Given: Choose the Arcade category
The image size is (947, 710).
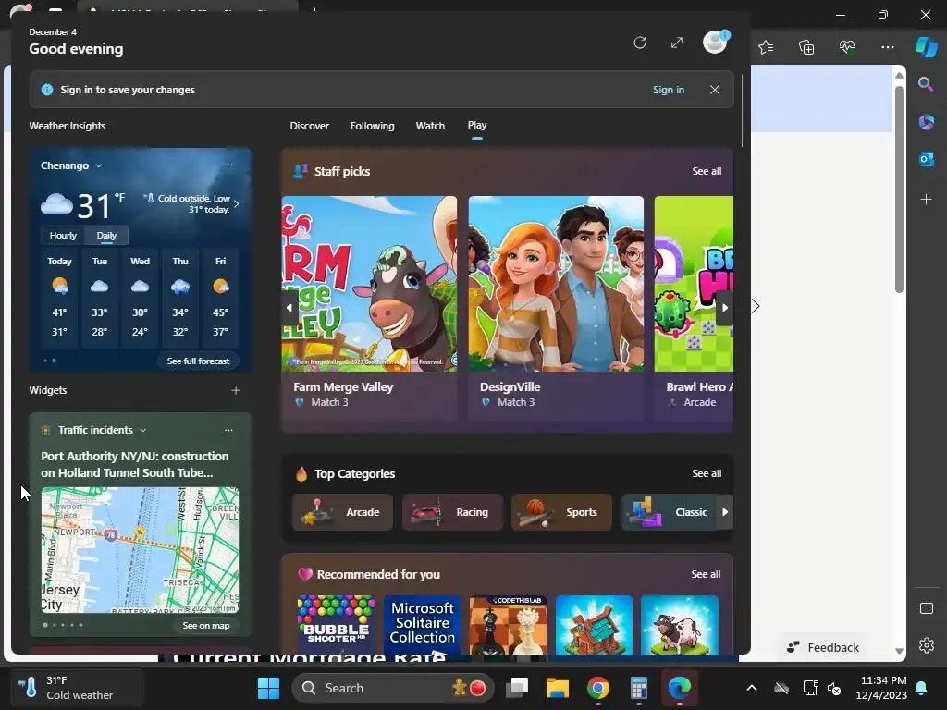Looking at the screenshot, I should point(342,512).
